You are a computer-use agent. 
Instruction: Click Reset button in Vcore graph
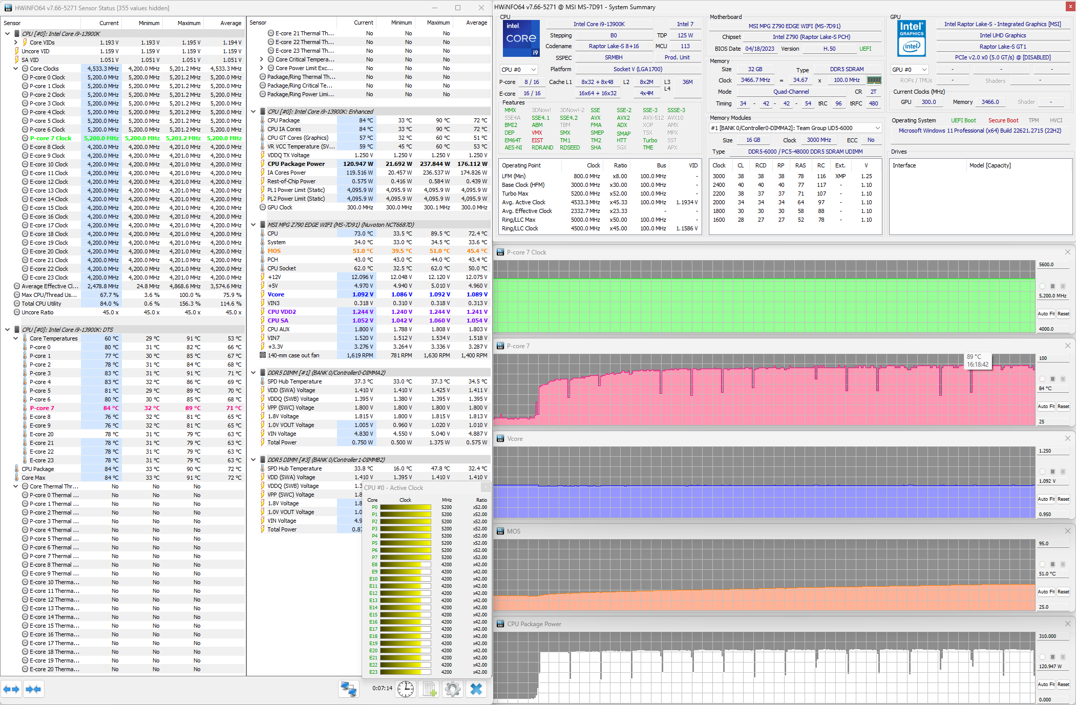pyautogui.click(x=1063, y=499)
